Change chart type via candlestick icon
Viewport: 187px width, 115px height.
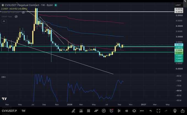(x=119, y=111)
